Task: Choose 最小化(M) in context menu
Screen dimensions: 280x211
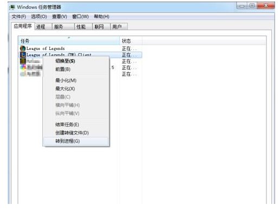Action: click(76, 80)
